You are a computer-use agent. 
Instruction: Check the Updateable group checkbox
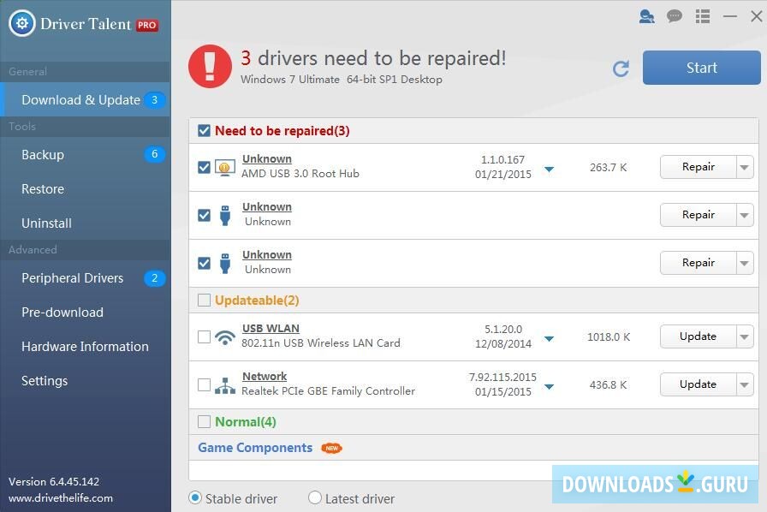pos(204,300)
